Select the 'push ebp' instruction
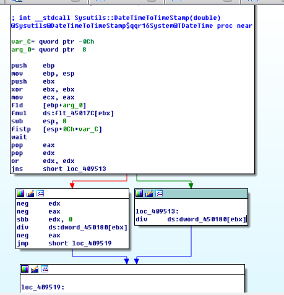This screenshot has width=284, height=295. click(x=33, y=66)
